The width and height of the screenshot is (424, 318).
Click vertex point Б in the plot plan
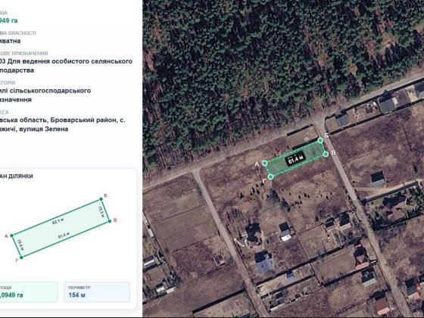[101, 199]
